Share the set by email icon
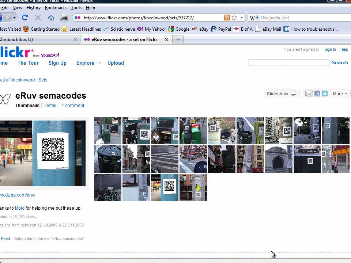This screenshot has height=263, width=351. tap(309, 94)
